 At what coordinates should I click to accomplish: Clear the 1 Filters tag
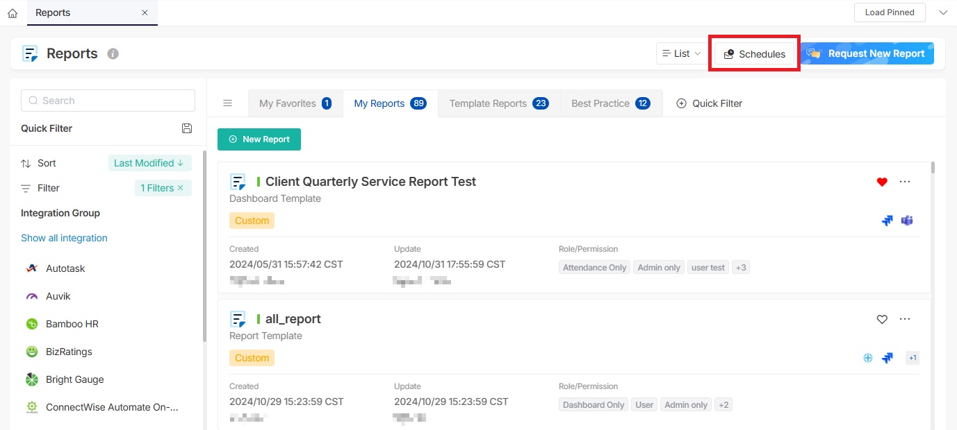pos(181,188)
